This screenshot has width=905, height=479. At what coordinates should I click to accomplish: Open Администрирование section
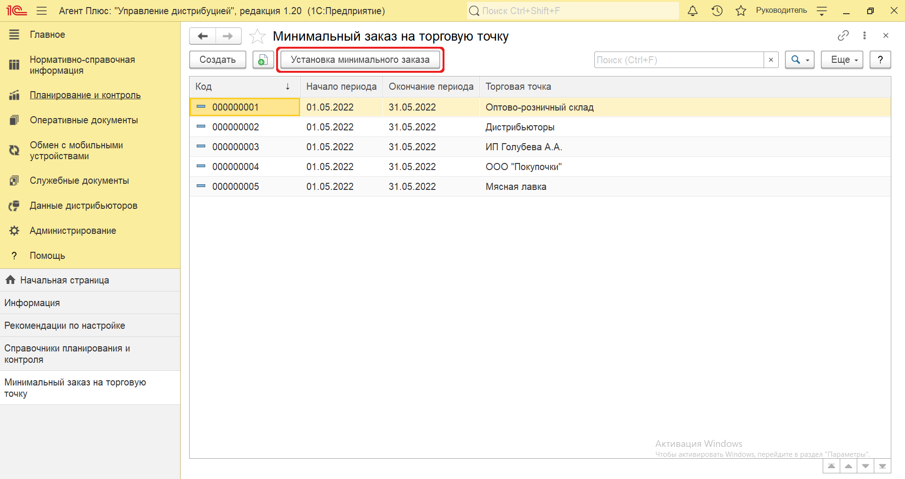coord(73,231)
